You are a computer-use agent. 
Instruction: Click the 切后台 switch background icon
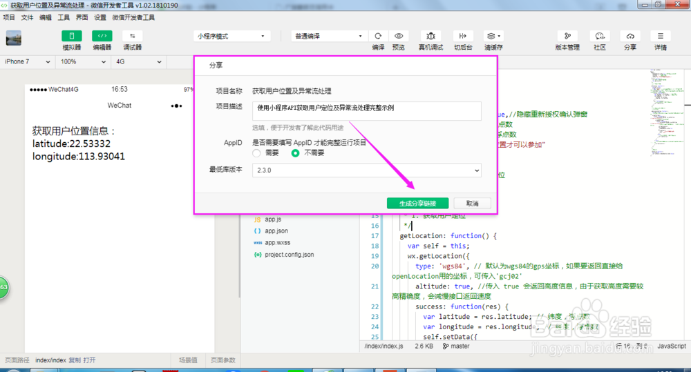click(x=463, y=36)
